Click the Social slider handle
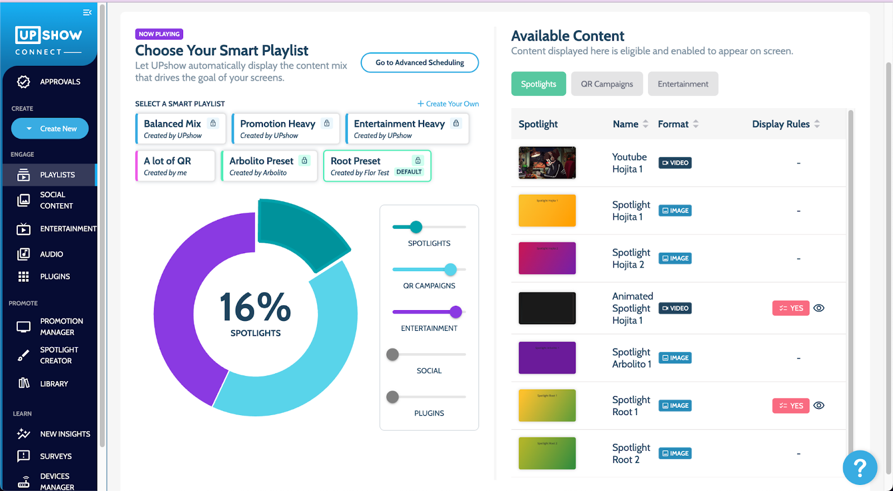893x491 pixels. [393, 354]
